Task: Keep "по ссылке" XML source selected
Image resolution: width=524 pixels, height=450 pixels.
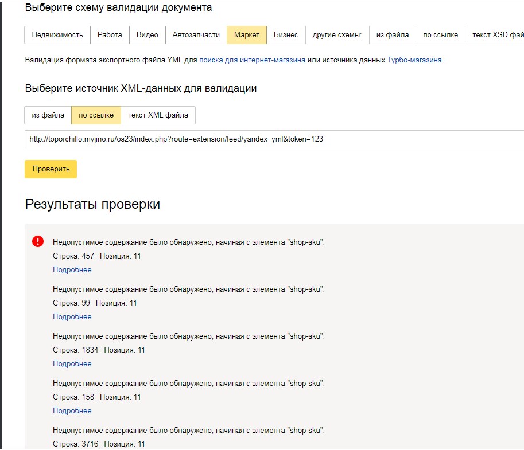Action: [x=96, y=115]
